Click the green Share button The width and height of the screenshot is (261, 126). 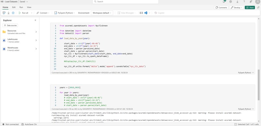click(x=250, y=7)
